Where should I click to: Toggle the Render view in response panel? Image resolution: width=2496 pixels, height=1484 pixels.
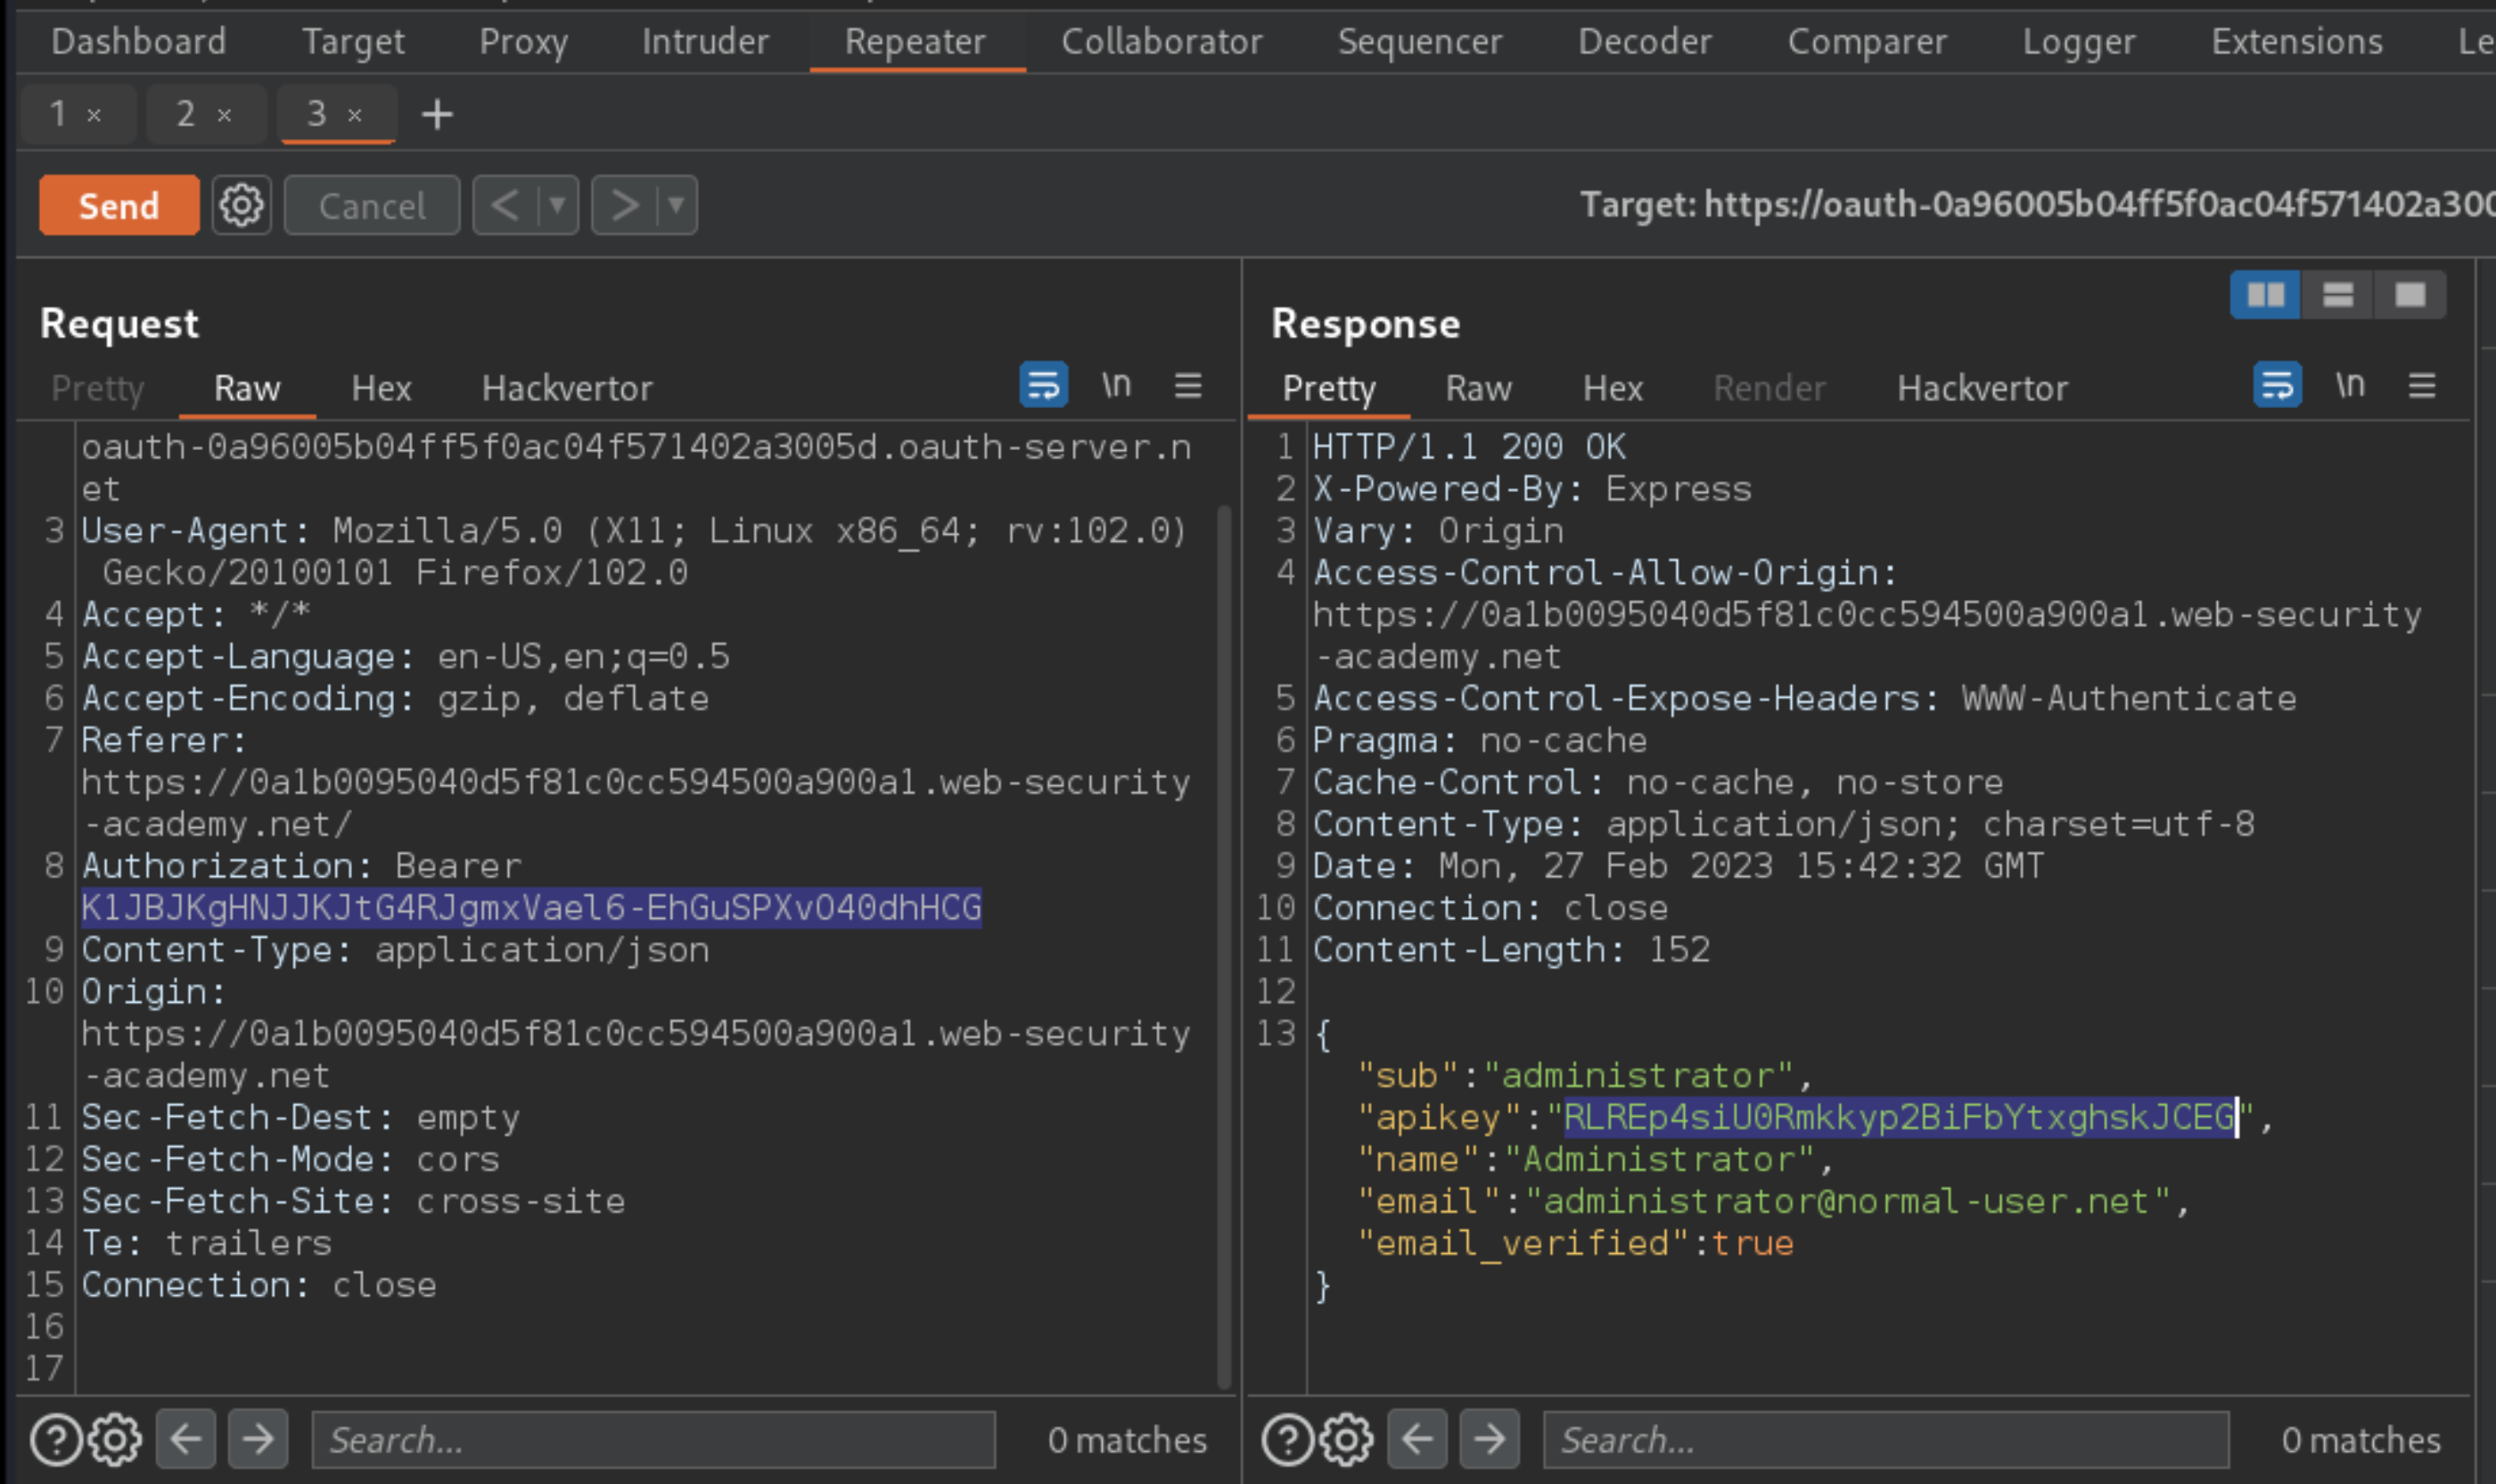click(1769, 387)
